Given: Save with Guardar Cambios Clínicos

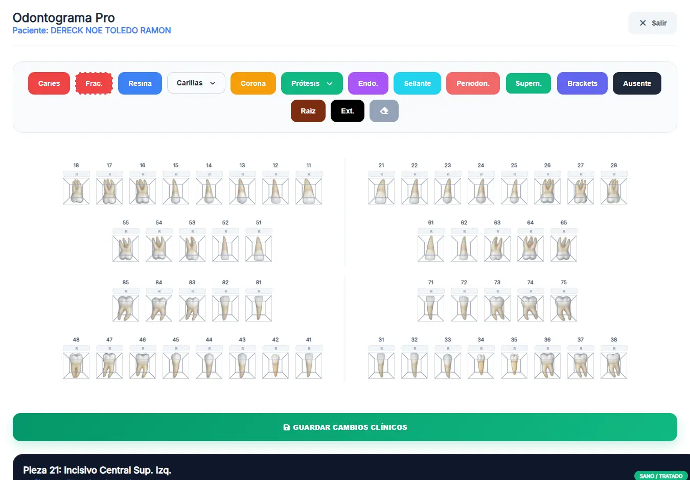Looking at the screenshot, I should [x=345, y=427].
